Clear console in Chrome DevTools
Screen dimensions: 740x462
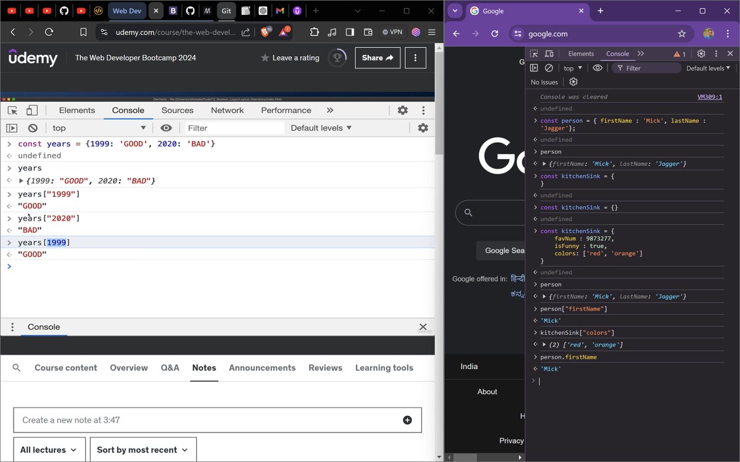tap(549, 68)
